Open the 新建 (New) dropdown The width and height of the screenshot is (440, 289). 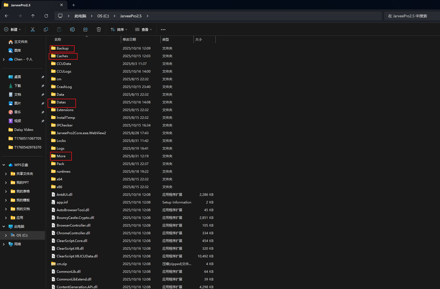point(12,29)
